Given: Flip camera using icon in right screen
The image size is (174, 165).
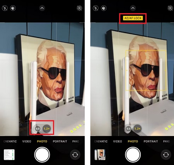Looking at the screenshot, I should pyautogui.click(x=166, y=155).
